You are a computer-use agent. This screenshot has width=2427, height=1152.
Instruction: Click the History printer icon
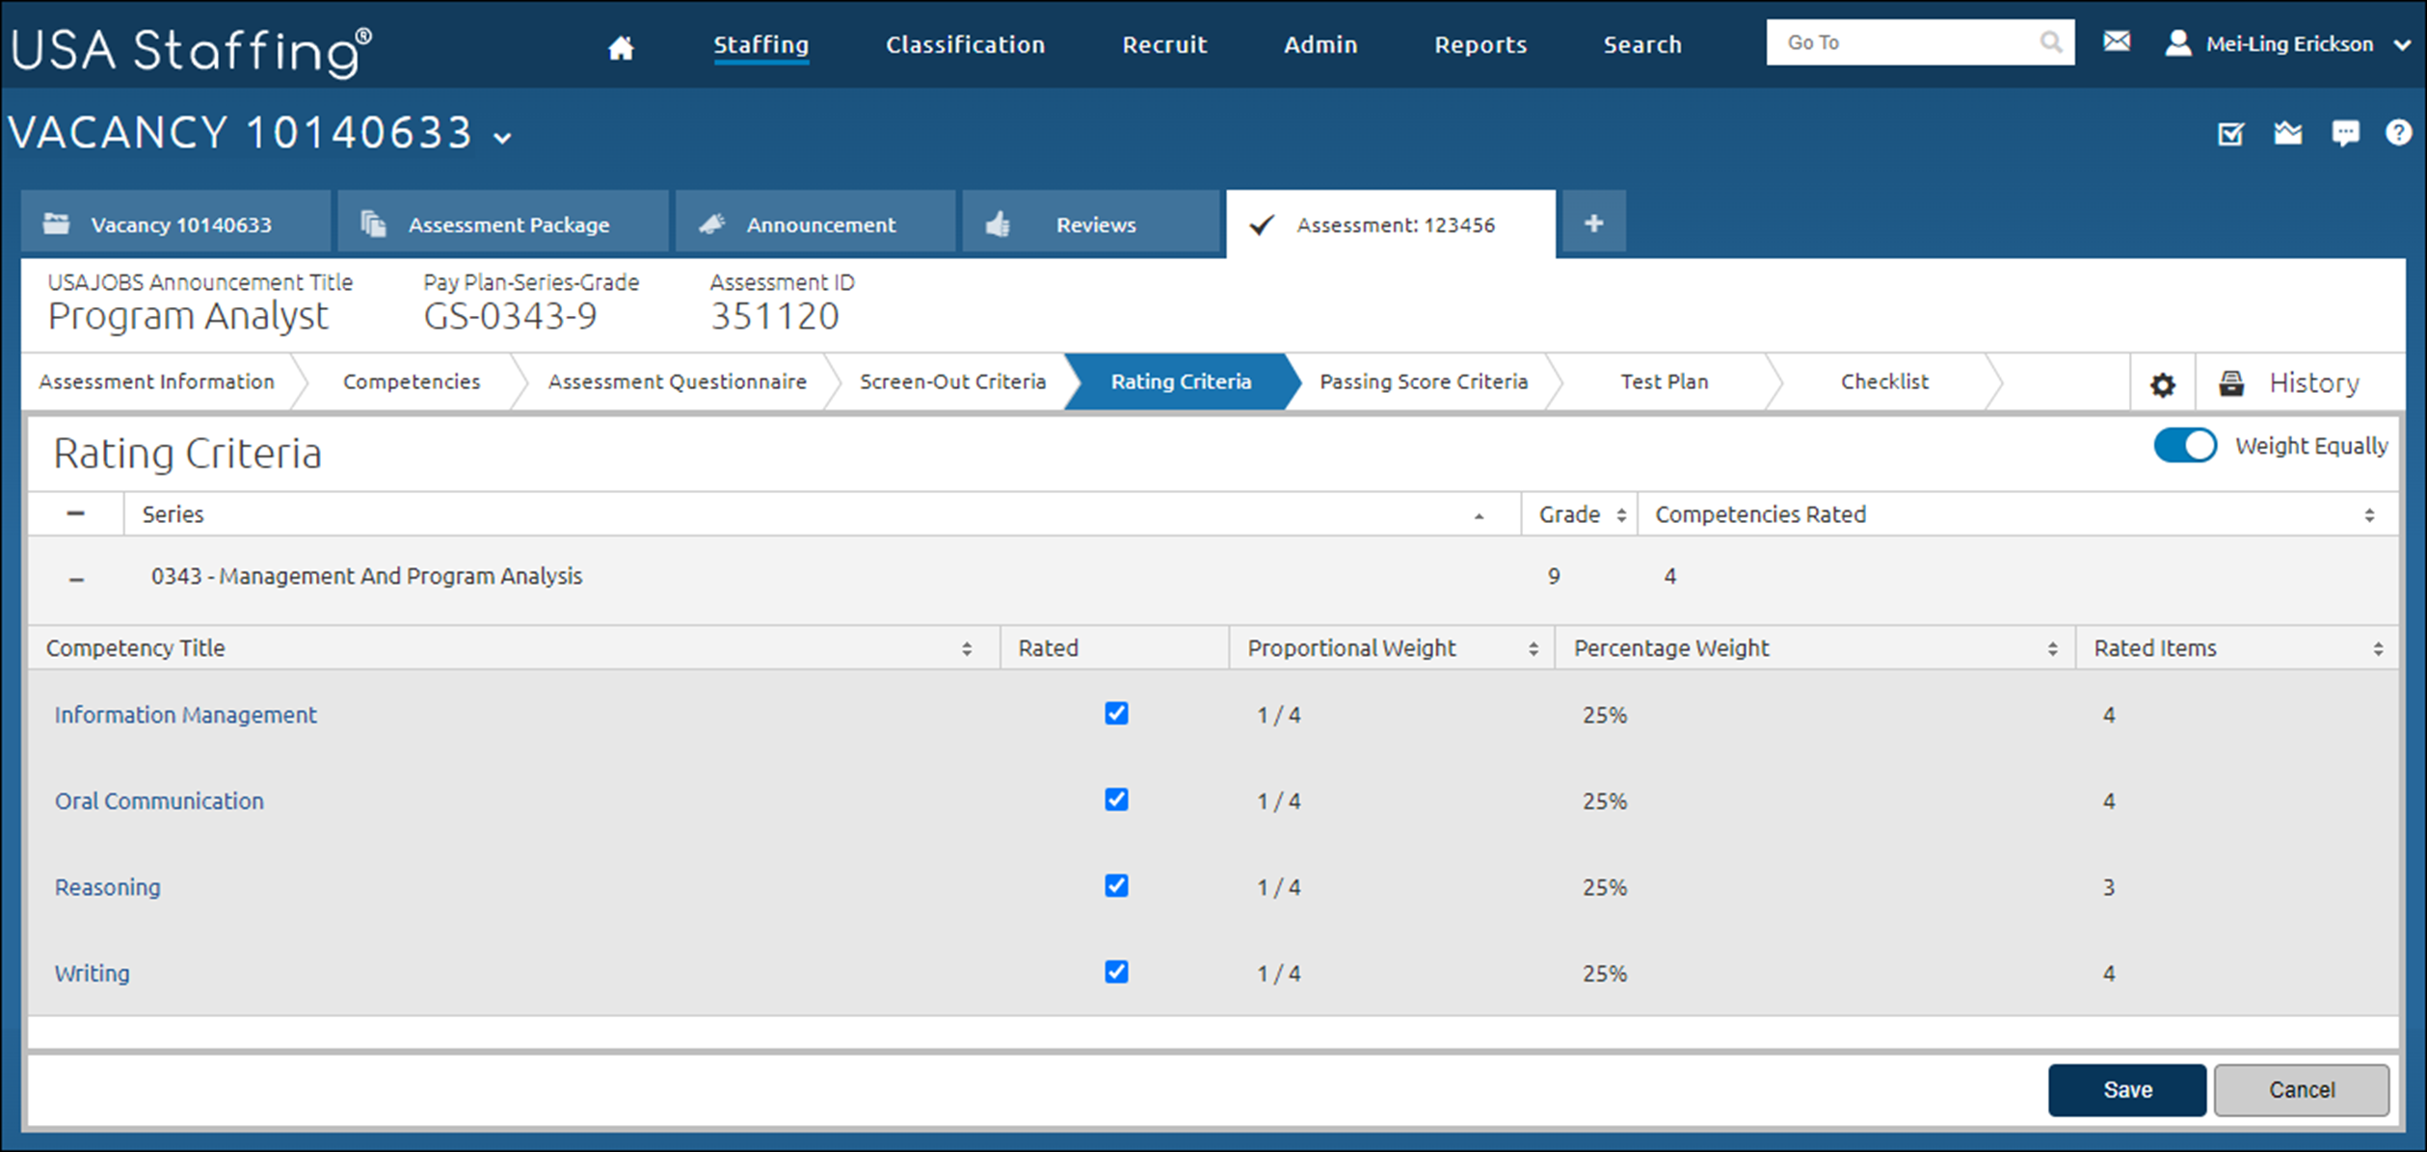(2231, 382)
